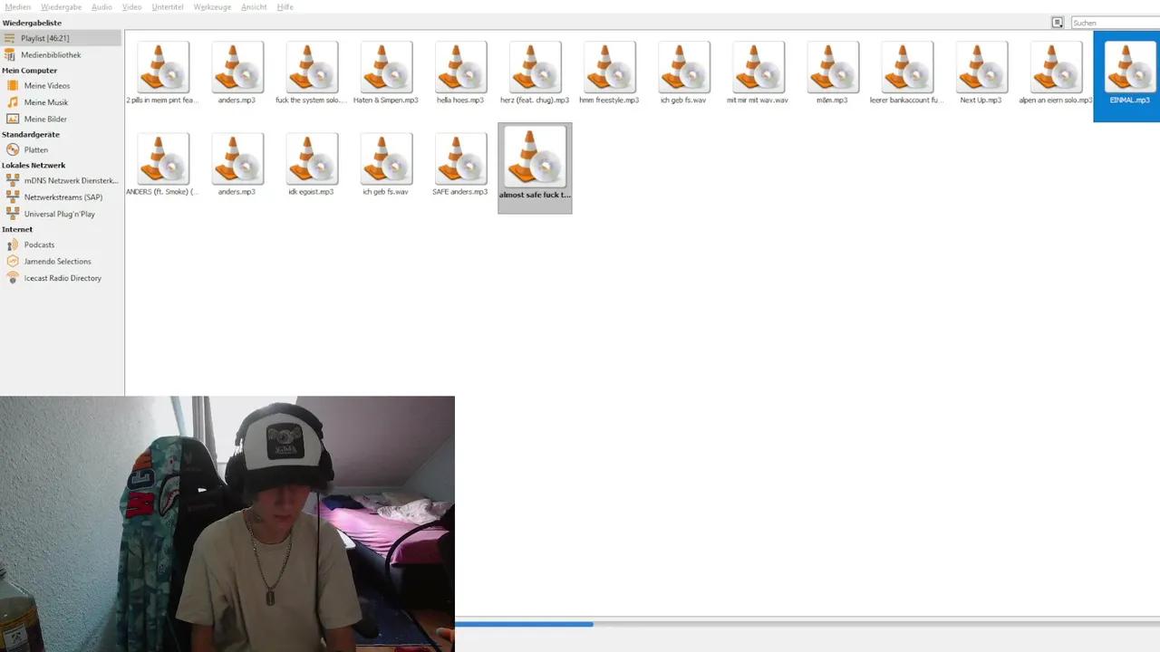This screenshot has height=652, width=1160.
Task: Select the 'Haten & Simpen.mp3' track
Action: pyautogui.click(x=386, y=72)
